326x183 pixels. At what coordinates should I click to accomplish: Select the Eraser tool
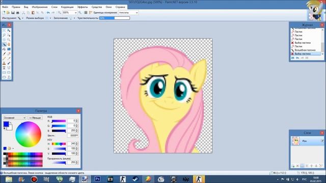[x=9, y=54]
